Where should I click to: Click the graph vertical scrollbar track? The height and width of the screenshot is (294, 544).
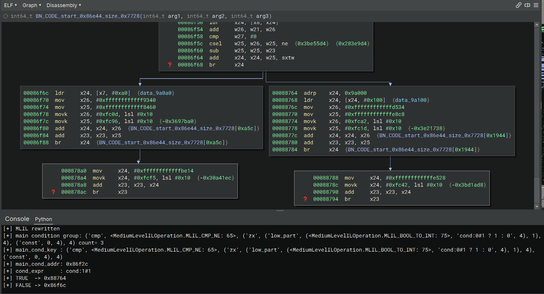[537, 105]
